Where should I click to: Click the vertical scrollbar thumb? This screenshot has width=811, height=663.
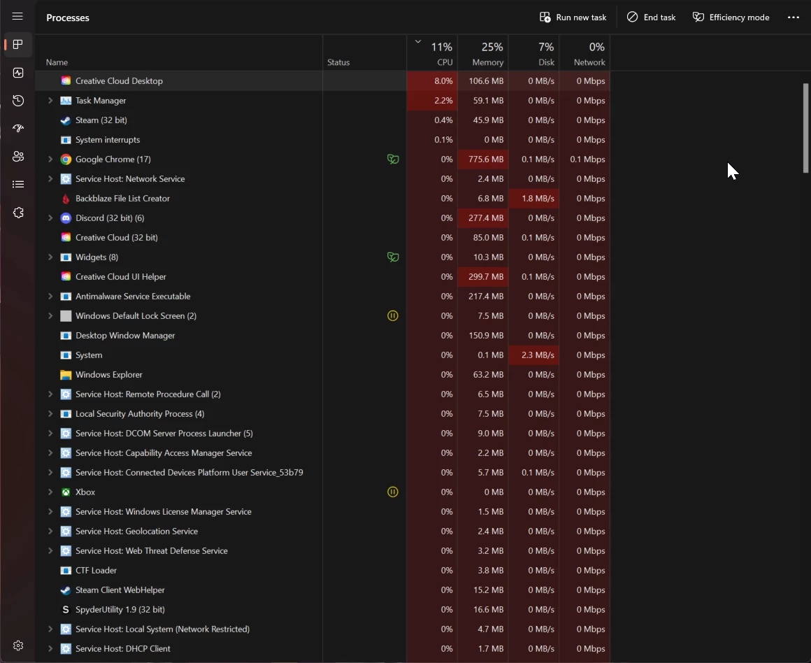point(805,128)
